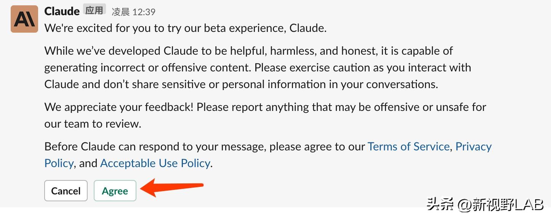Click 'Policy' at the start of the last line
The width and height of the screenshot is (551, 218).
[59, 163]
